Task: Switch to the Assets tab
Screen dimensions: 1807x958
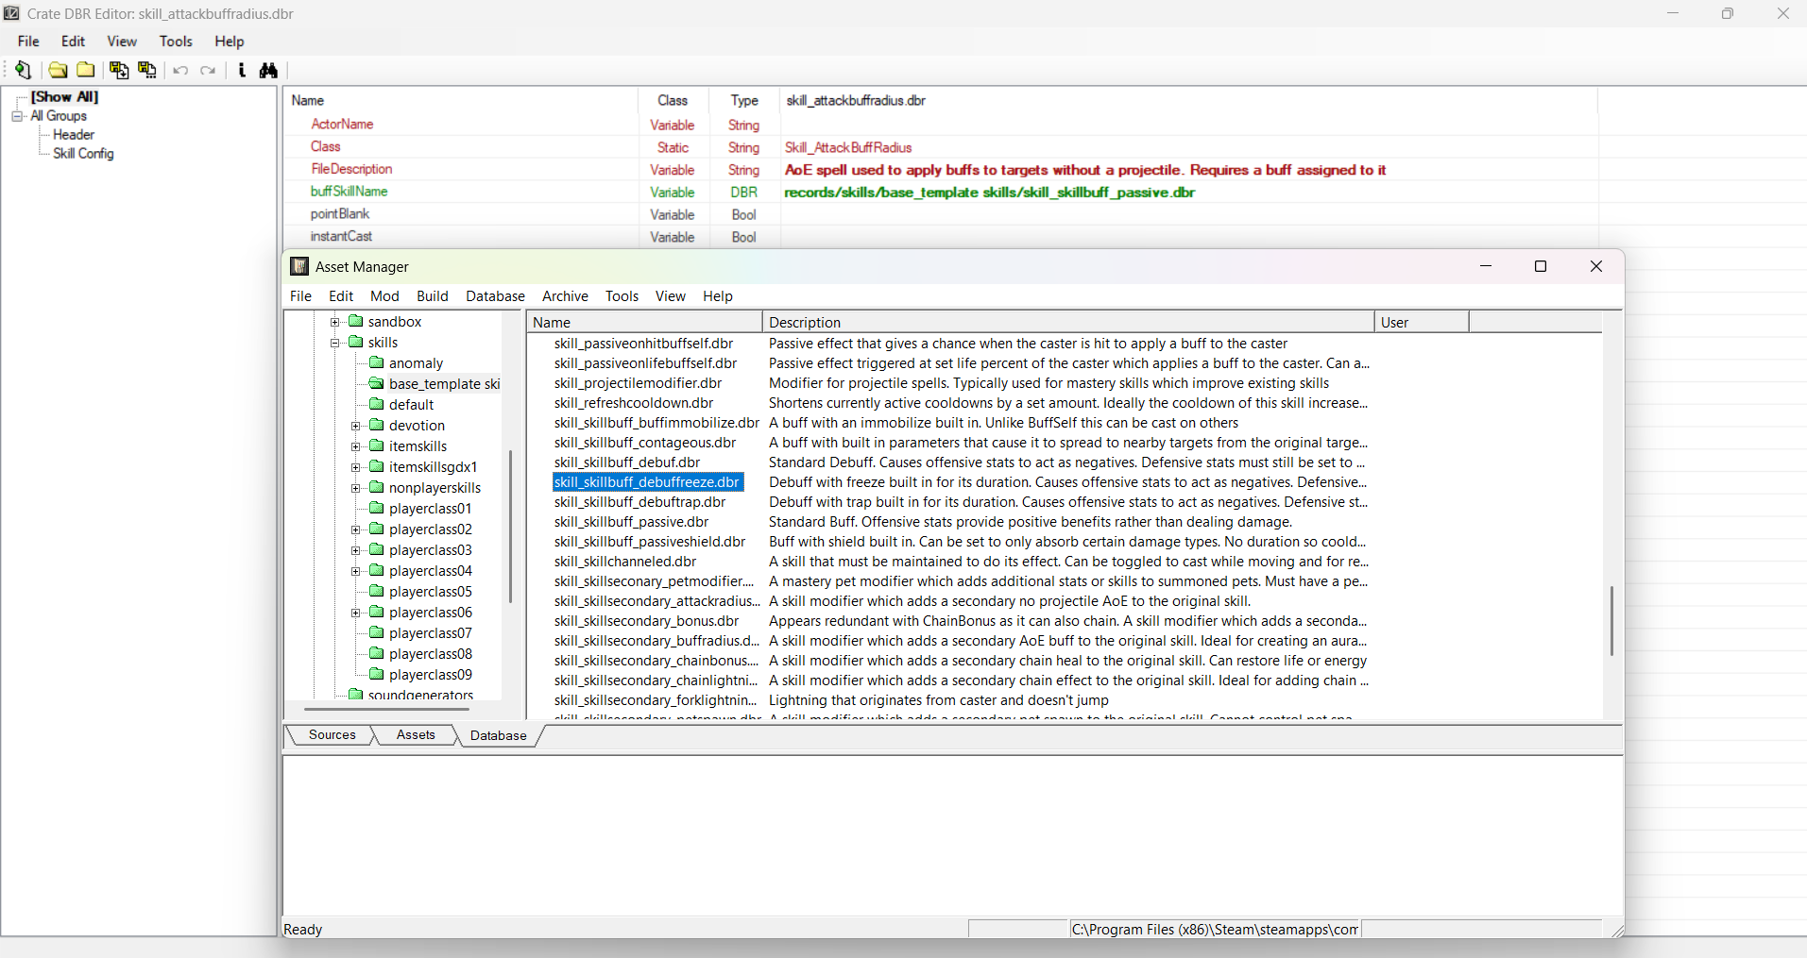Action: 416,735
